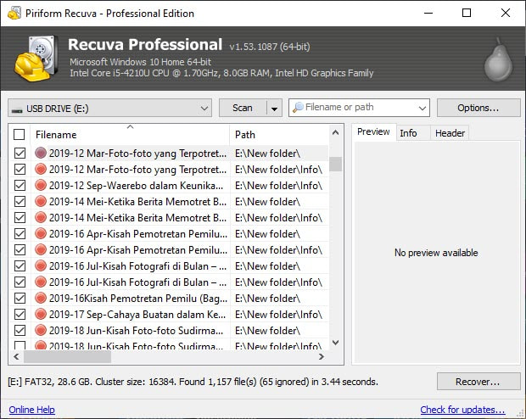Click status dot of 2019-17 Sep-Cahaya Buatan file

pos(41,314)
